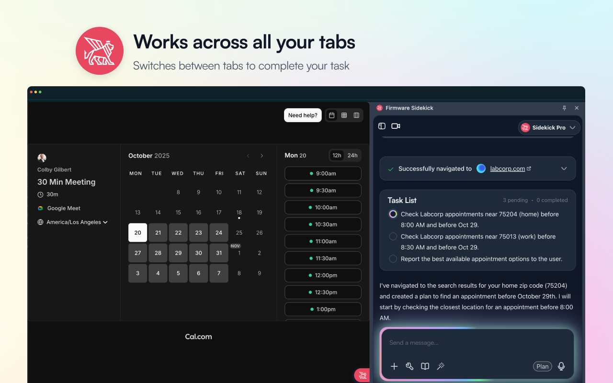Switch to monthly calendar view icon

pyautogui.click(x=331, y=115)
